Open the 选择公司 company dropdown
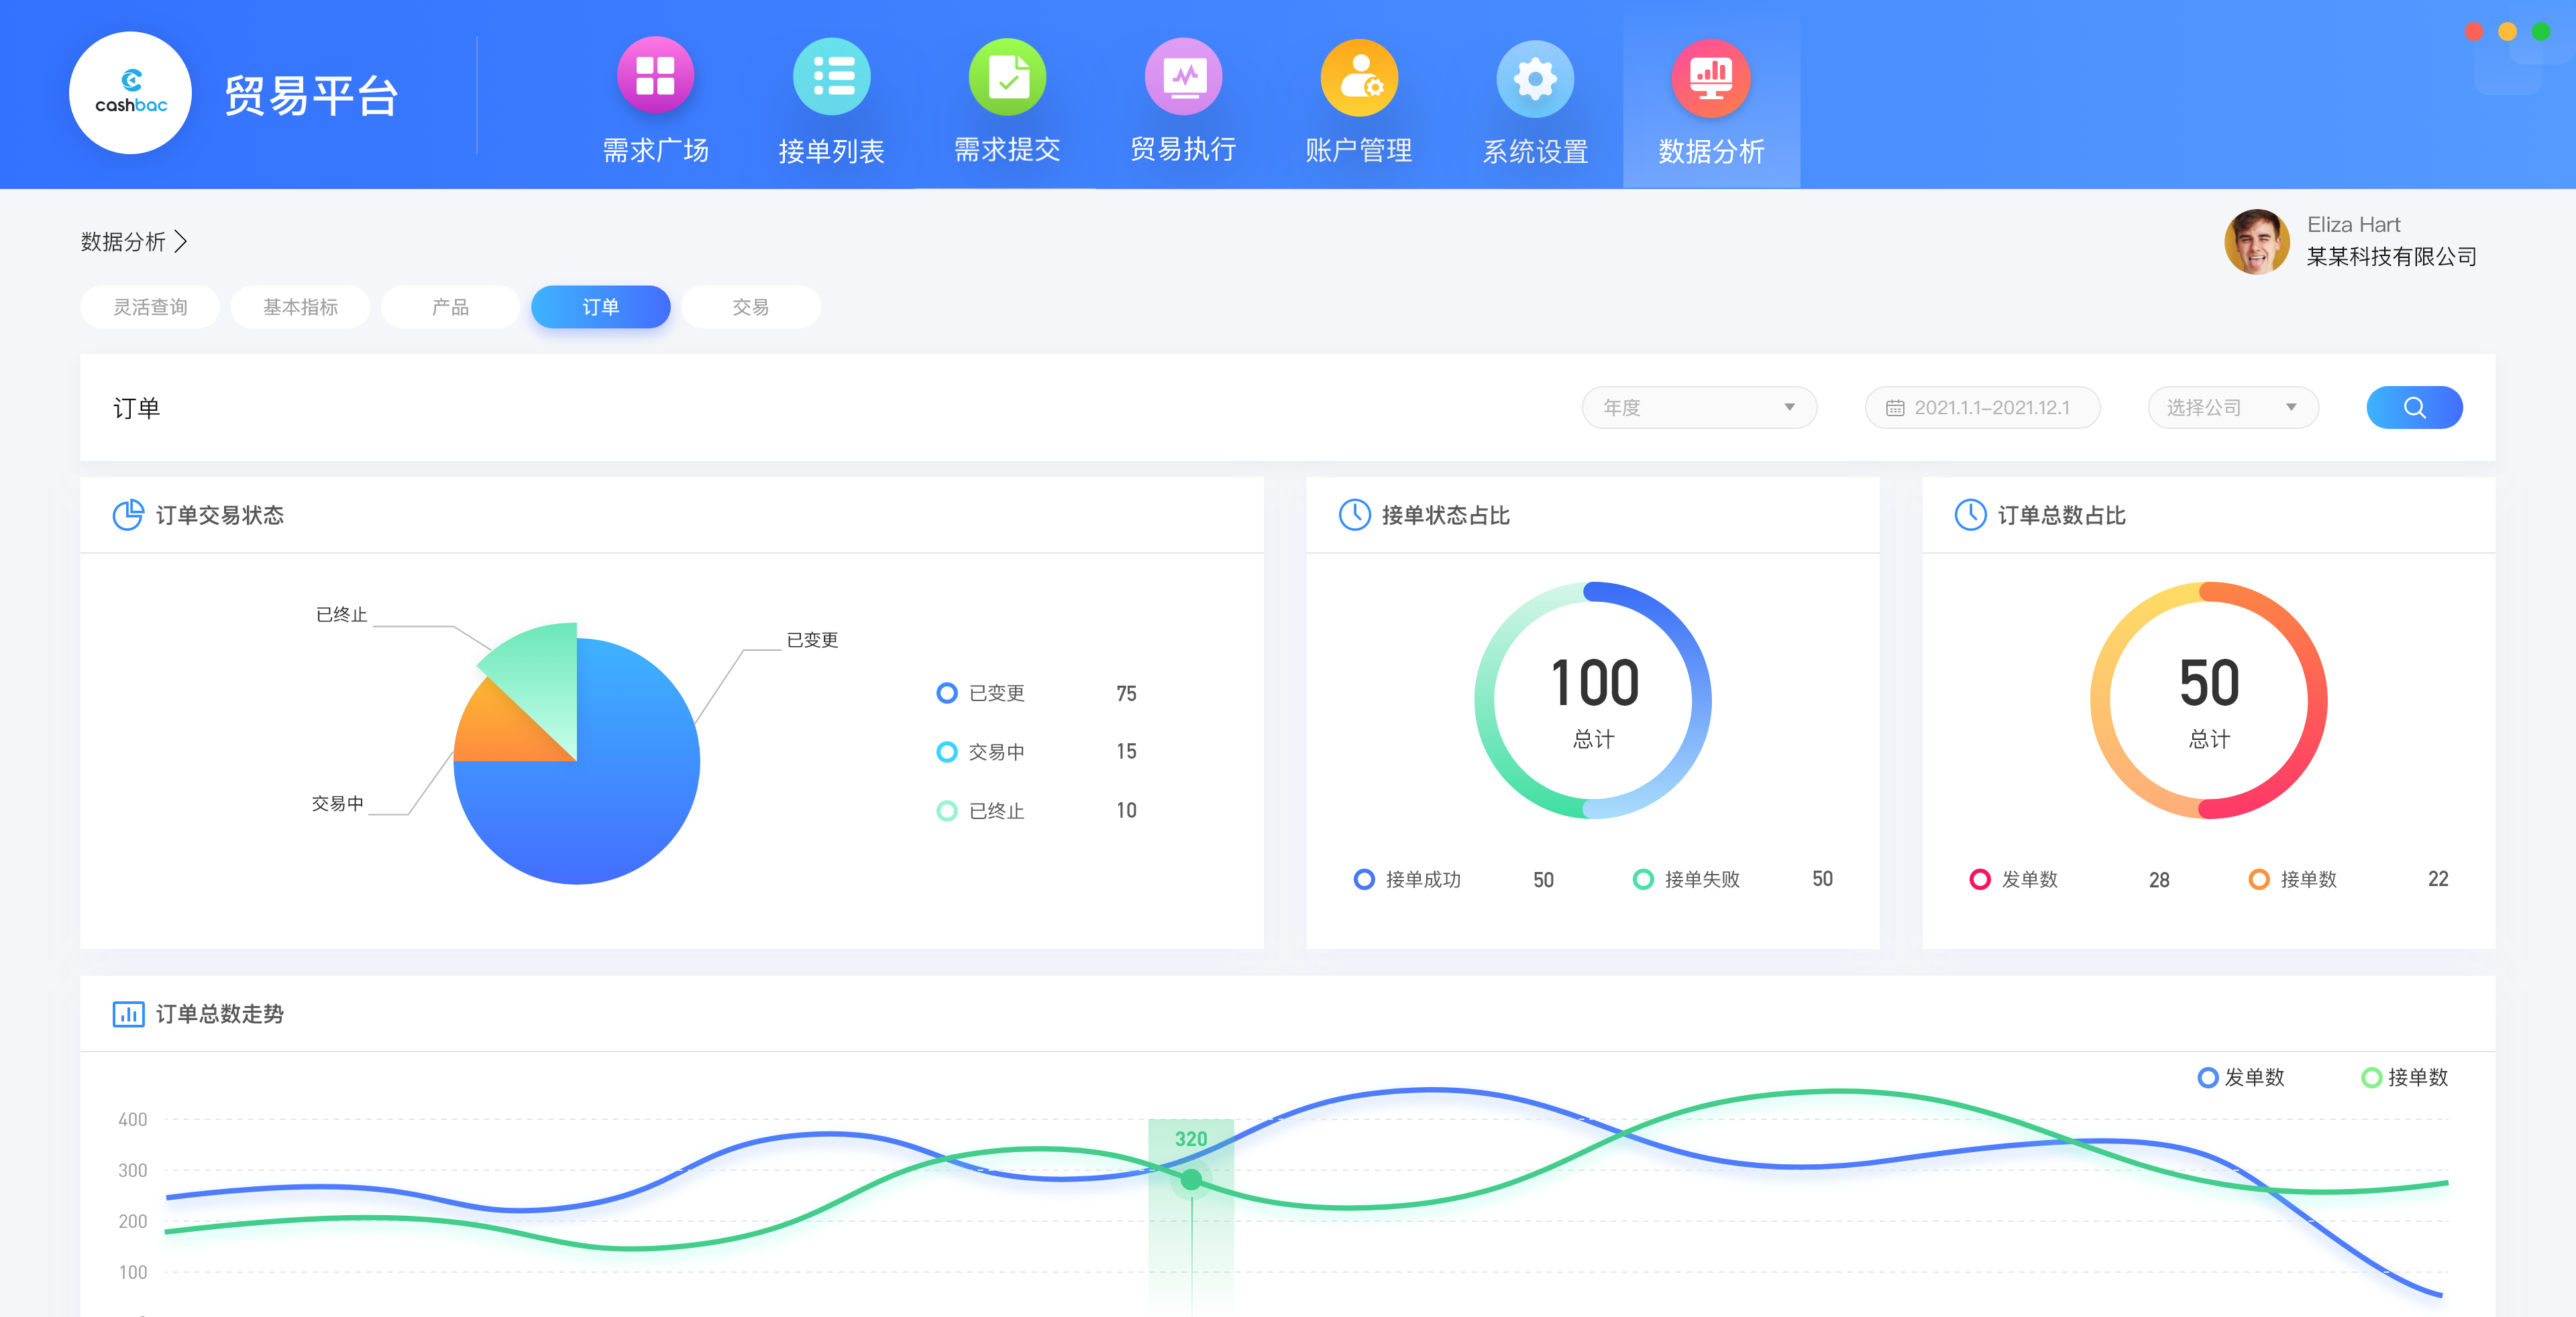Image resolution: width=2576 pixels, height=1317 pixels. pyautogui.click(x=2233, y=407)
